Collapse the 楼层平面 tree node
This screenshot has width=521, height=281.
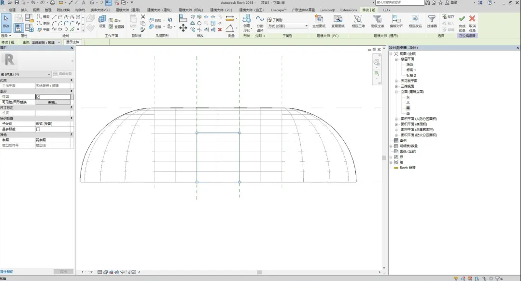[396, 59]
